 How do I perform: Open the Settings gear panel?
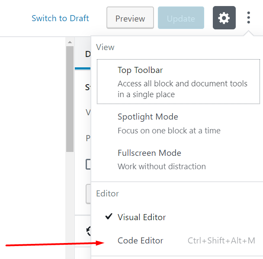click(224, 18)
